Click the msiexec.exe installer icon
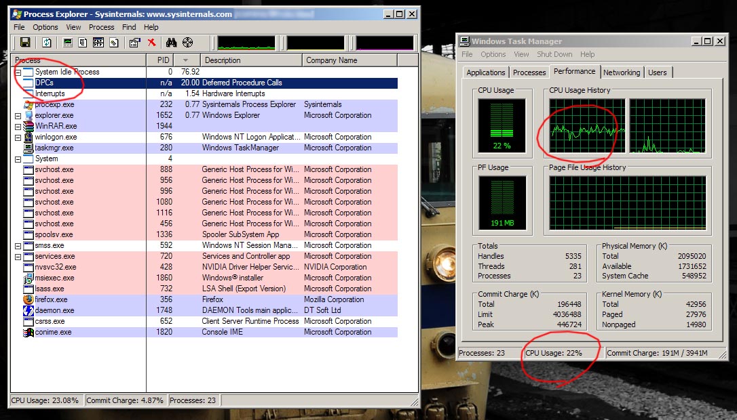Viewport: 737px width, 420px height. pos(29,278)
